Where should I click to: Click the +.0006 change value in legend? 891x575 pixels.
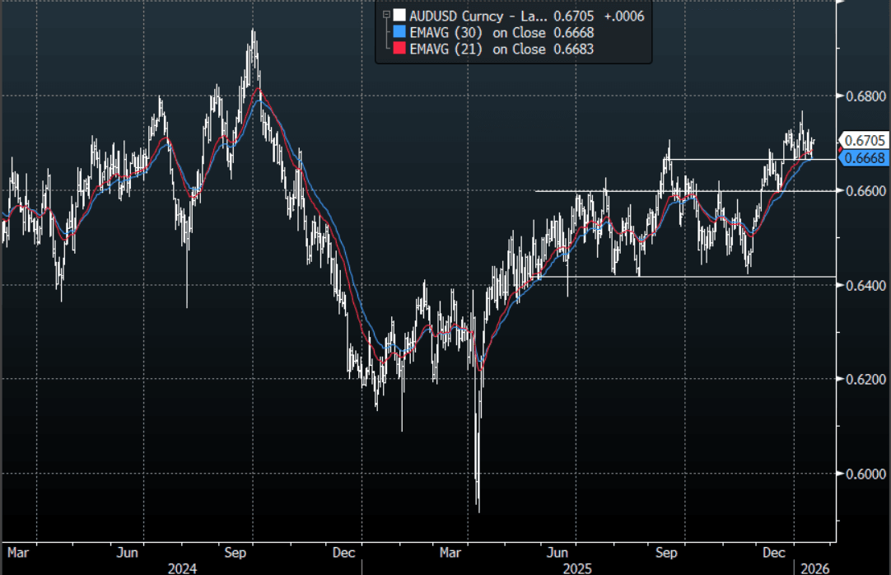tap(624, 16)
